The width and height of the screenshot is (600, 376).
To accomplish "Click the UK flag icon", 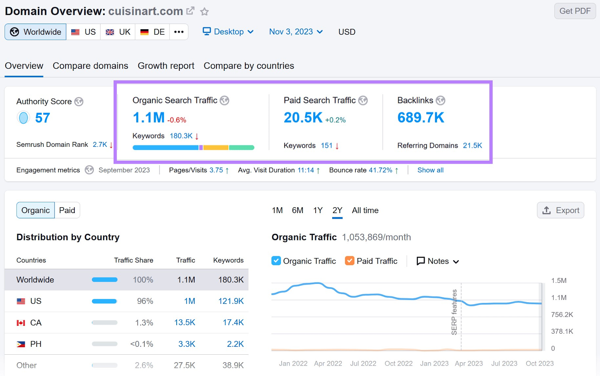I will [x=110, y=32].
